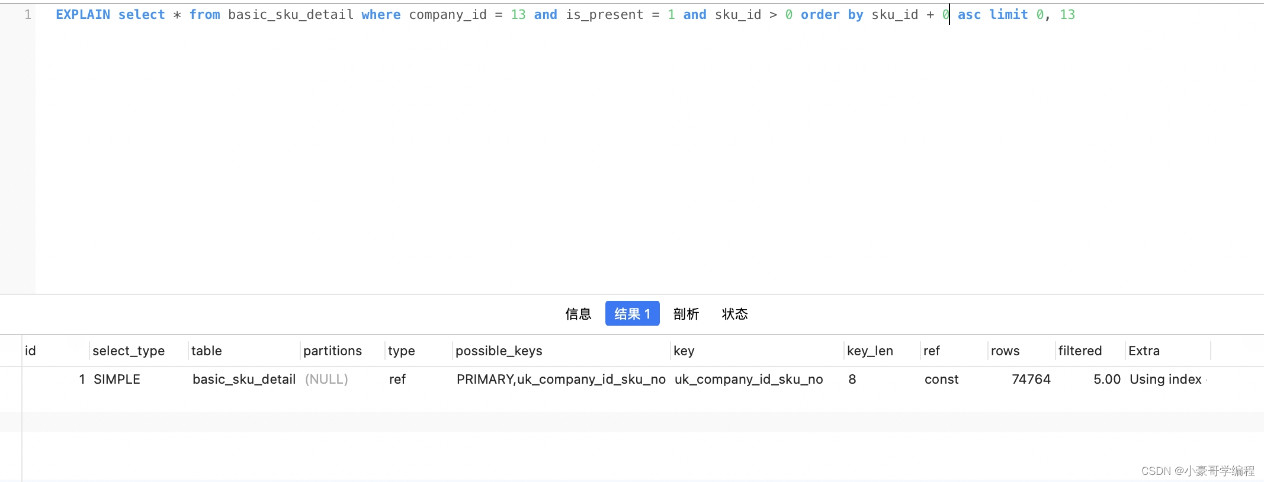The image size is (1264, 482).
Task: Click is_present in the SQL query
Action: (x=605, y=14)
